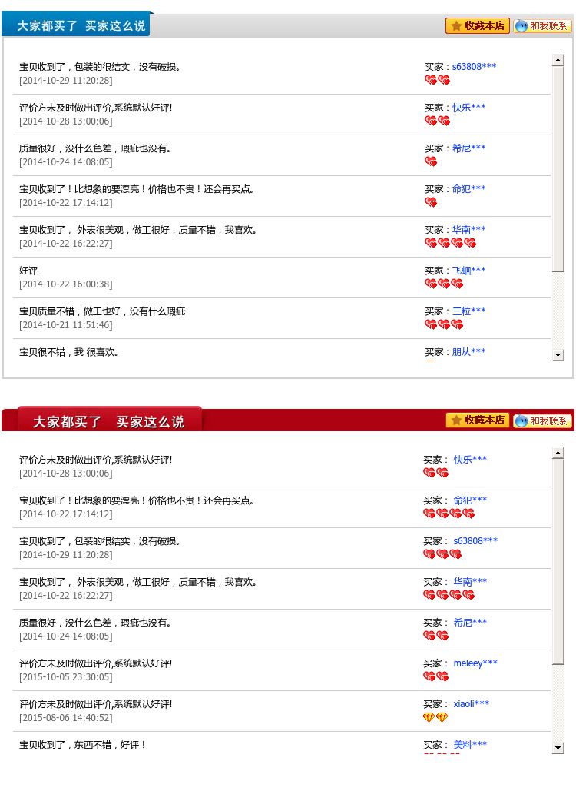Click three hearts under 飞蛔***

pos(444,284)
